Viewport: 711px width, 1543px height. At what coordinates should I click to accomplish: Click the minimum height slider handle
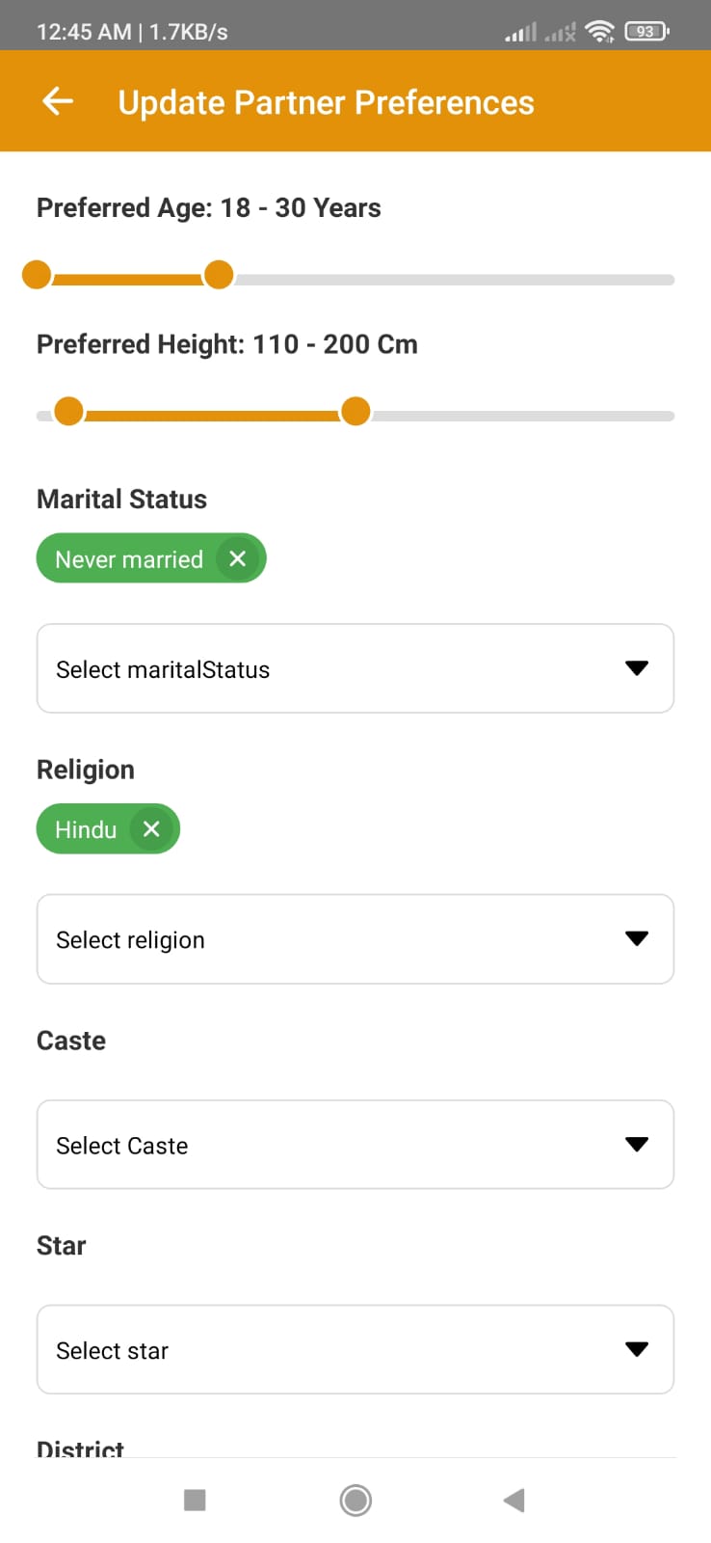tap(68, 411)
